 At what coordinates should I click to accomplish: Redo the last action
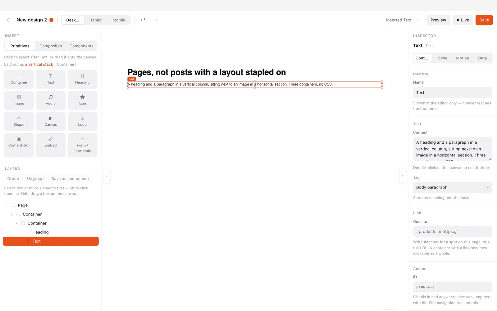tap(155, 20)
